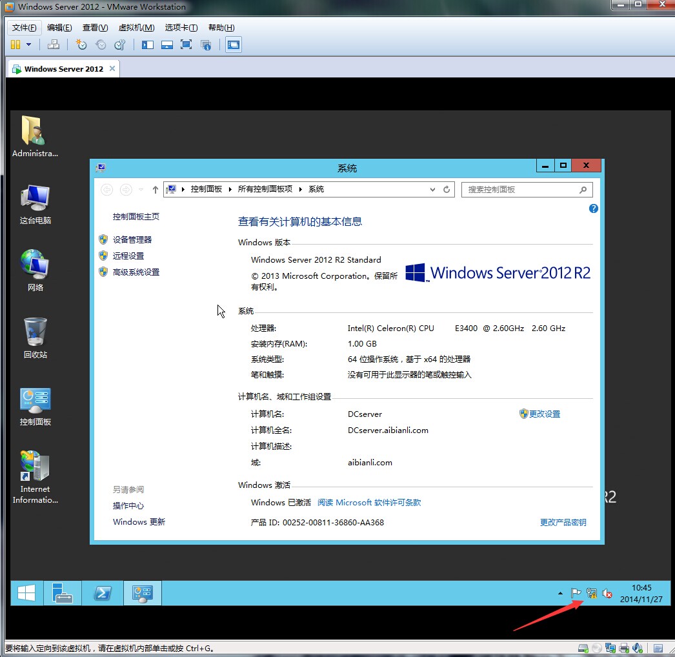Select the Internet Information Services desktop shortcut
The image size is (675, 657).
point(35,477)
